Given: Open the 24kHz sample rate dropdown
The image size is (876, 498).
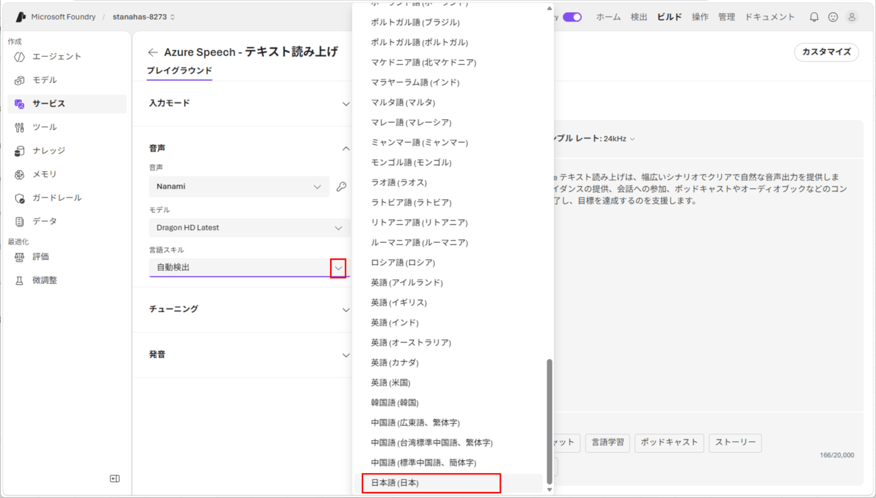Looking at the screenshot, I should (x=619, y=139).
